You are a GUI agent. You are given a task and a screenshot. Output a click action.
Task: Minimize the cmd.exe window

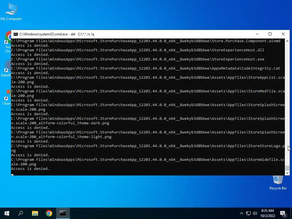pyautogui.click(x=257, y=34)
